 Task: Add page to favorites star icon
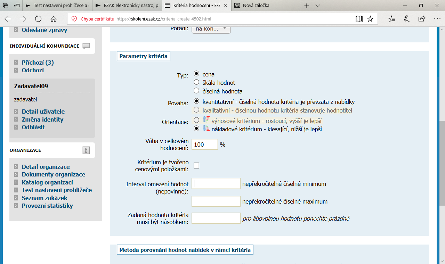coord(370,19)
